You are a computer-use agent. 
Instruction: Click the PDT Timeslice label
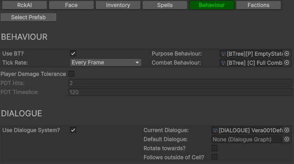(x=20, y=92)
